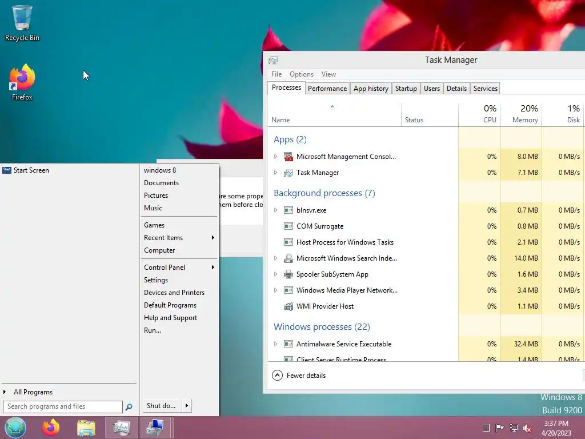585x439 pixels.
Task: Open File Explorer from the taskbar
Action: (x=86, y=428)
